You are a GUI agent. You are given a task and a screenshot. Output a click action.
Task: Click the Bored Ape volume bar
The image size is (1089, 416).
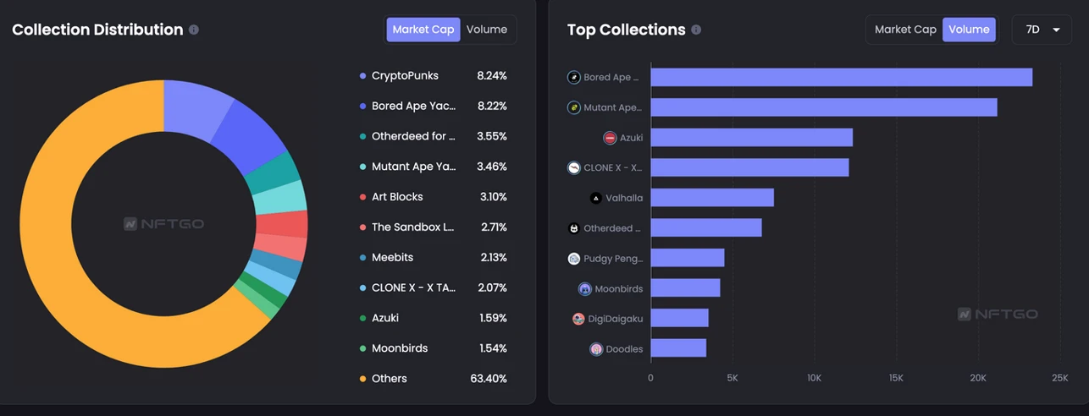click(842, 77)
